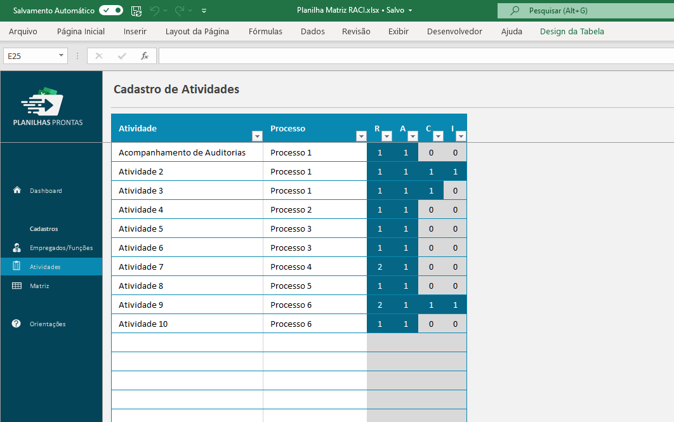Open the Matriz grid icon
Viewport: 674px width, 422px height.
[x=15, y=286]
